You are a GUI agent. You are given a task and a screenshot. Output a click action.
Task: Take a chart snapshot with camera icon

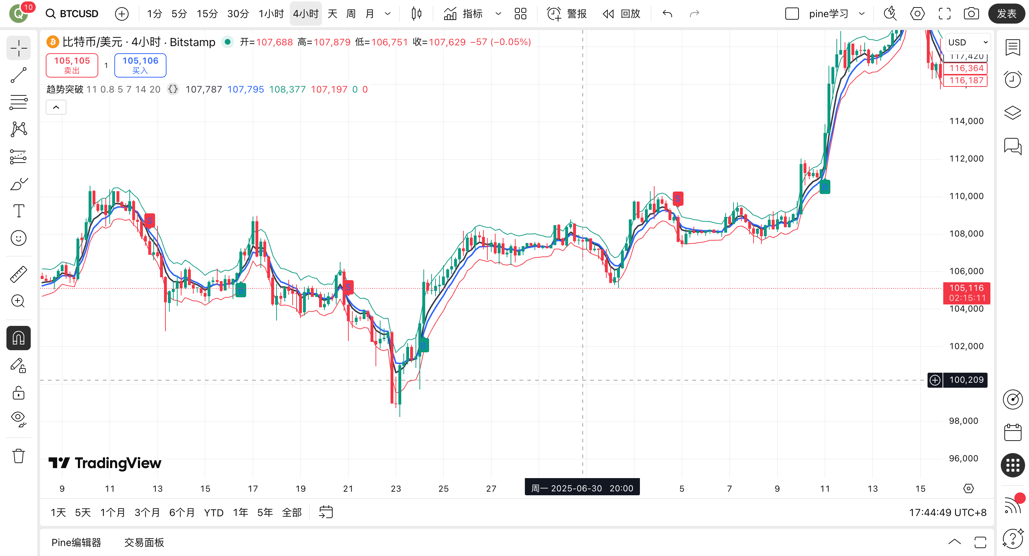(x=971, y=14)
